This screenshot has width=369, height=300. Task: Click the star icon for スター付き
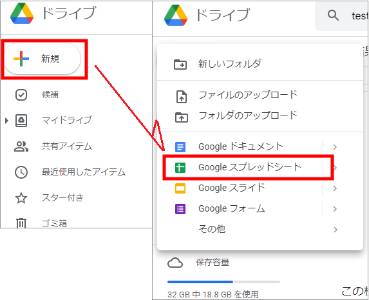coord(21,198)
